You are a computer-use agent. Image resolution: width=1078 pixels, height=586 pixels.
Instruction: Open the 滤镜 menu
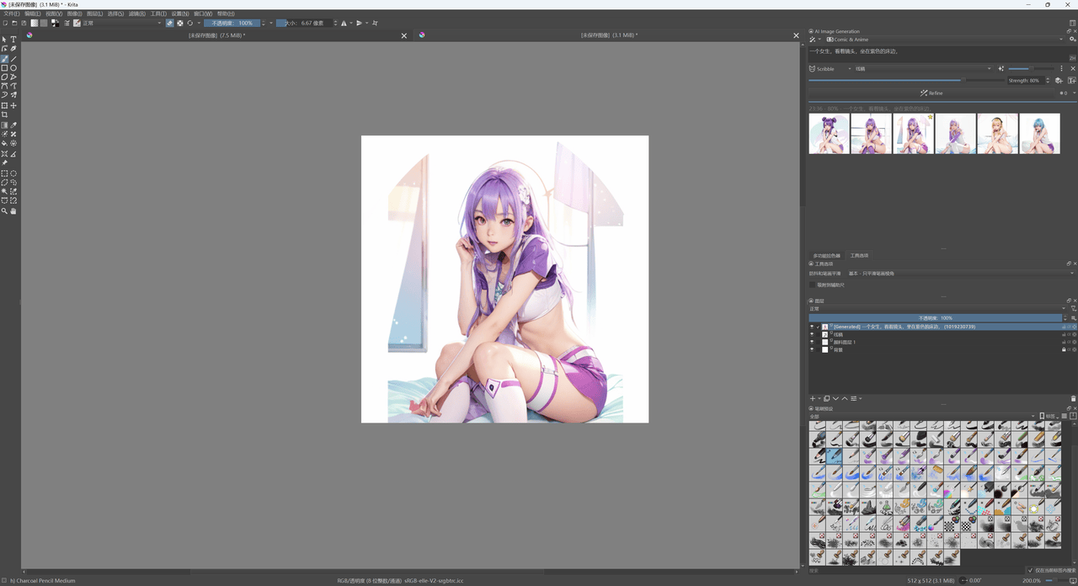tap(136, 13)
